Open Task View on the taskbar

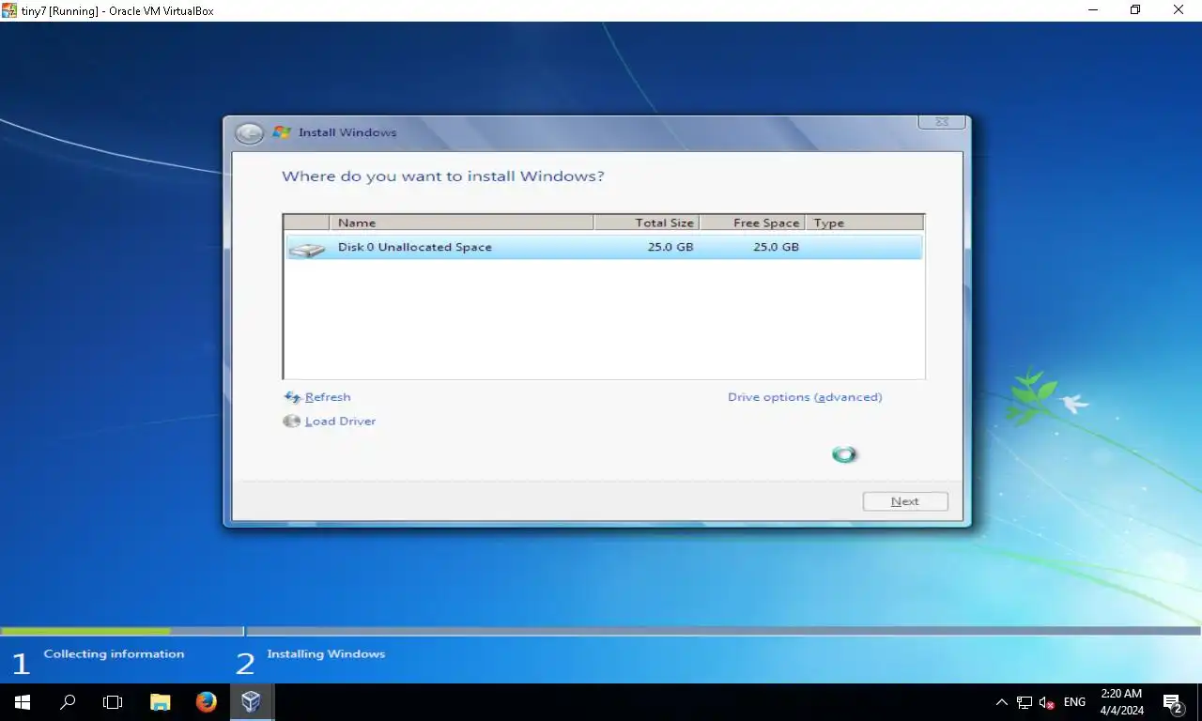(x=113, y=702)
